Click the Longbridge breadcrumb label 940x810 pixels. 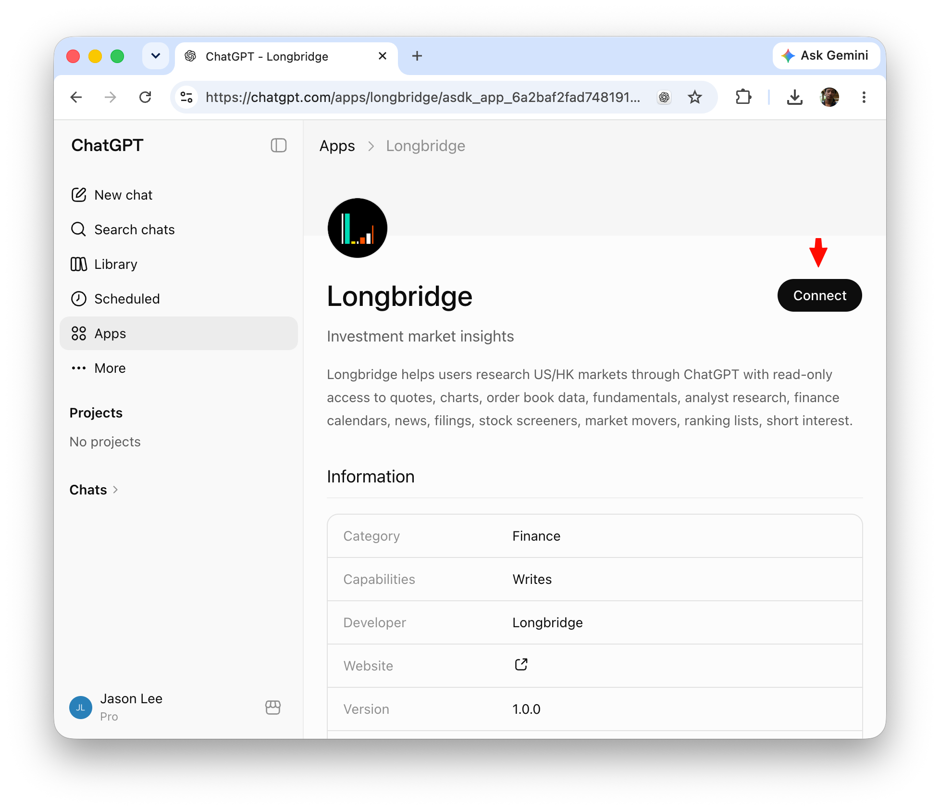(426, 146)
